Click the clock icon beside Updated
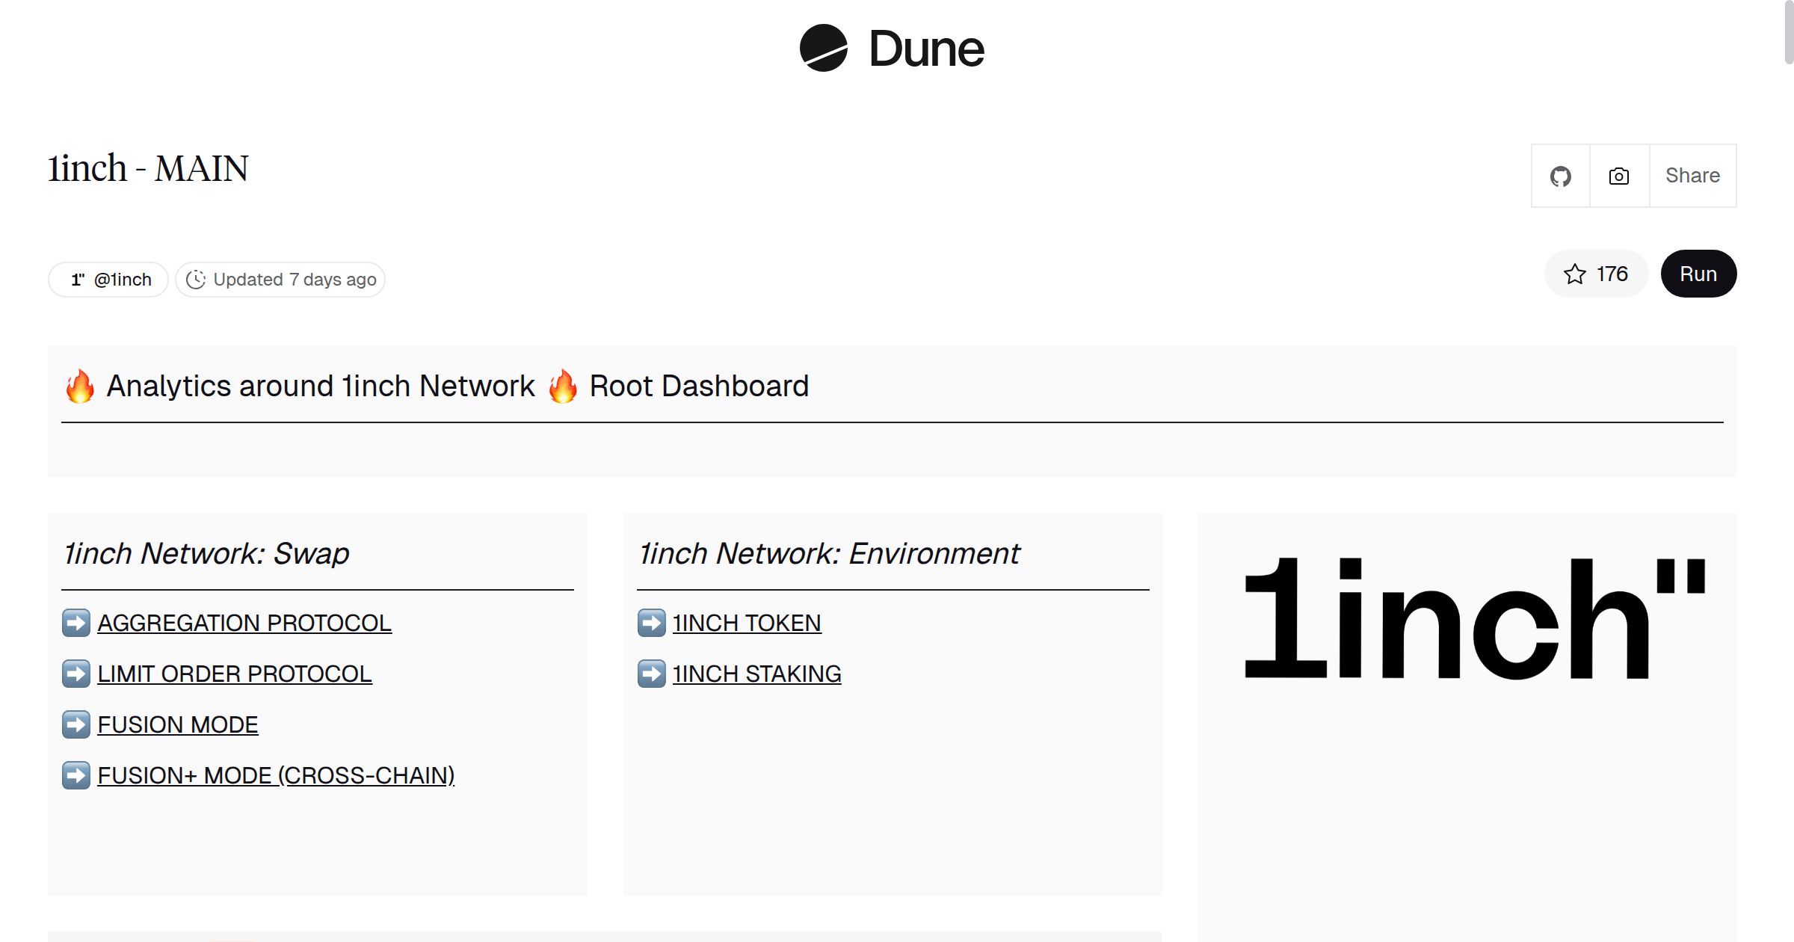 click(196, 280)
